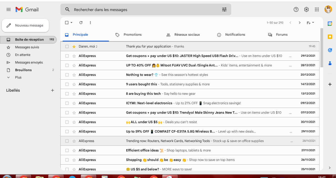The height and width of the screenshot is (178, 336).
Task: Create a new label with plus
Action: coord(52,90)
